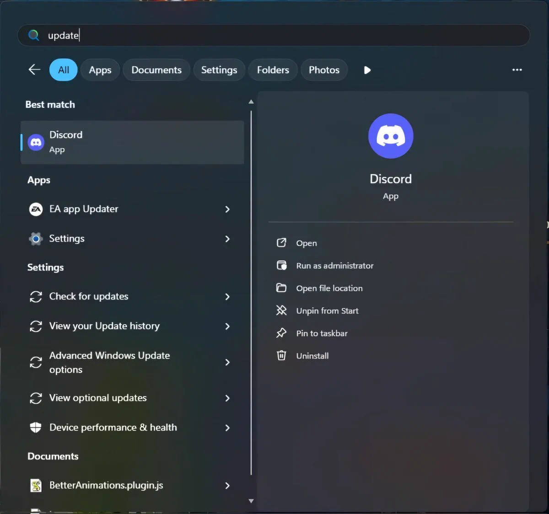Click the BetterAnimations.plugin.js file icon

(x=36, y=486)
